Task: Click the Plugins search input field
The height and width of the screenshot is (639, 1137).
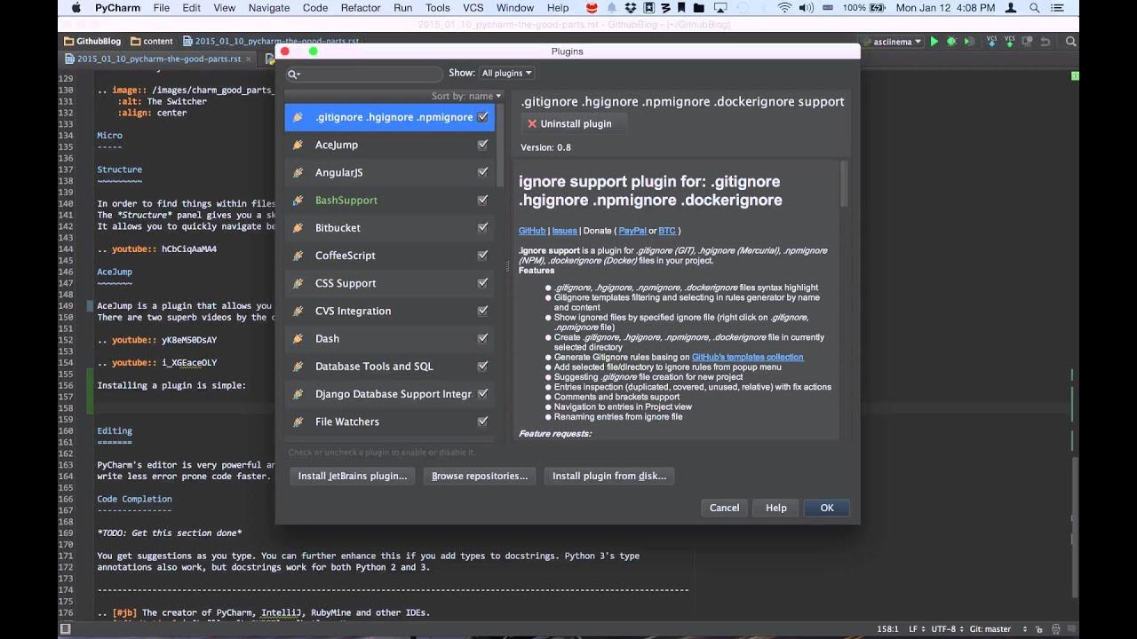Action: [364, 75]
